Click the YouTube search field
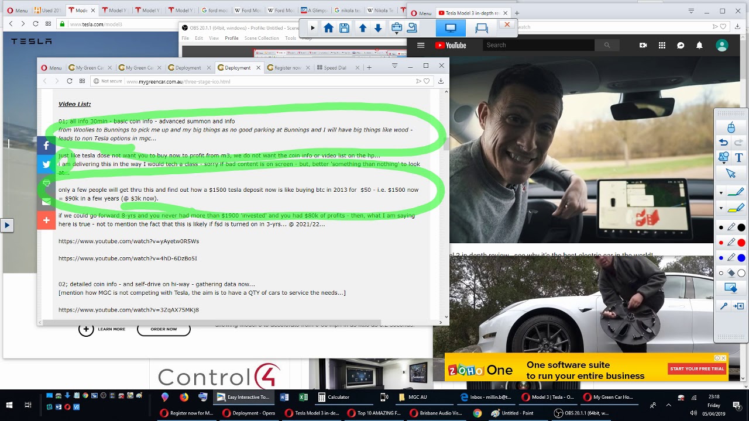 (538, 45)
